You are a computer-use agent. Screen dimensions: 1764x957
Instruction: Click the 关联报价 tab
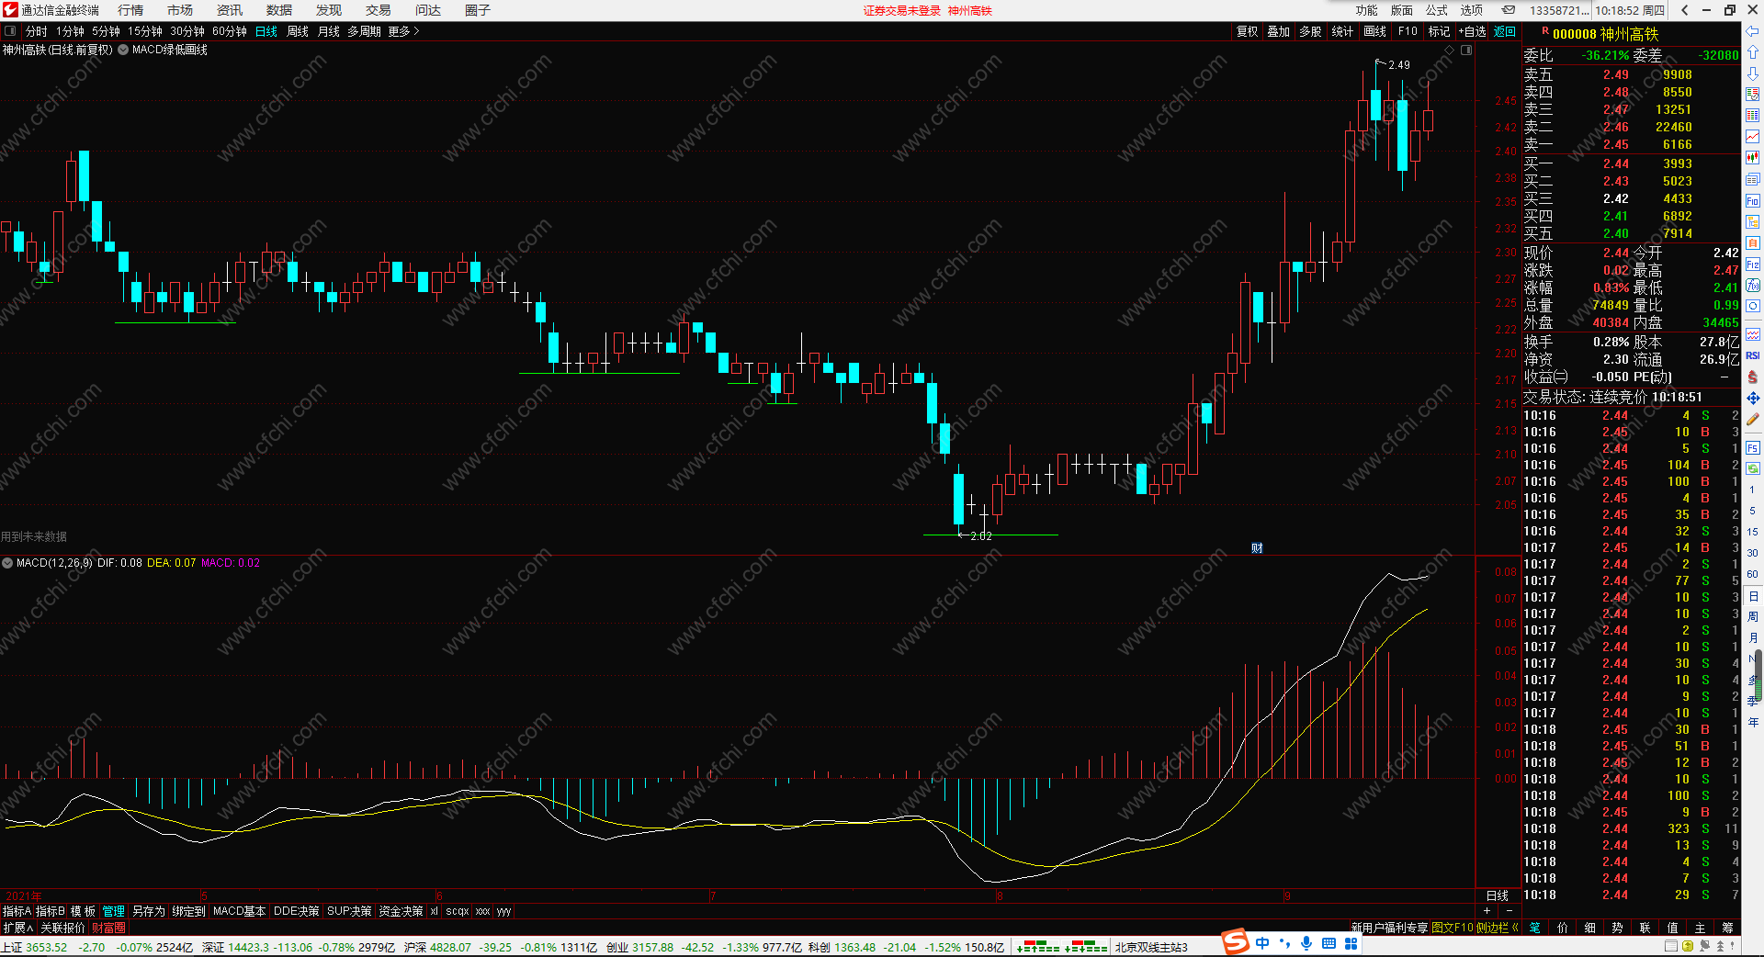pyautogui.click(x=62, y=928)
